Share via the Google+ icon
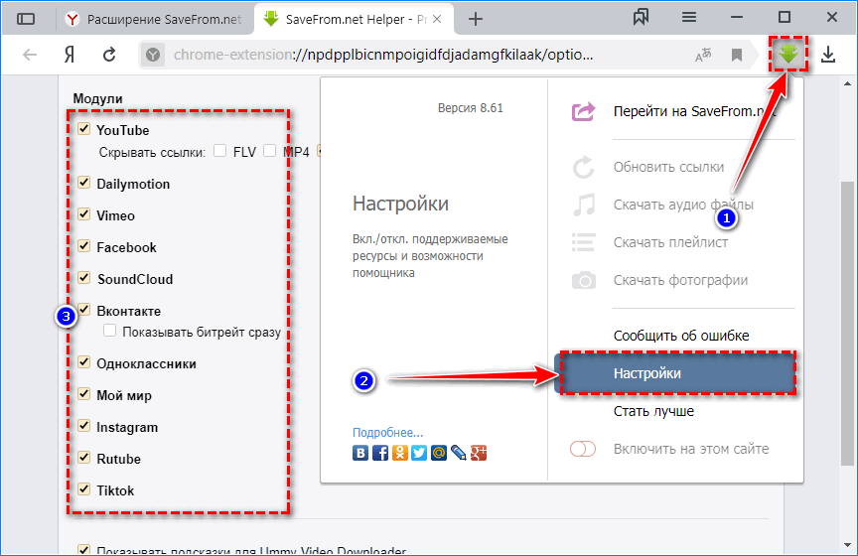Screen dimensions: 858x556 pyautogui.click(x=478, y=453)
